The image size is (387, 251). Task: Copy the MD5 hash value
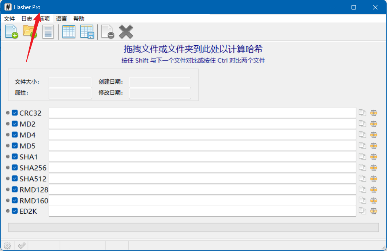click(x=362, y=145)
